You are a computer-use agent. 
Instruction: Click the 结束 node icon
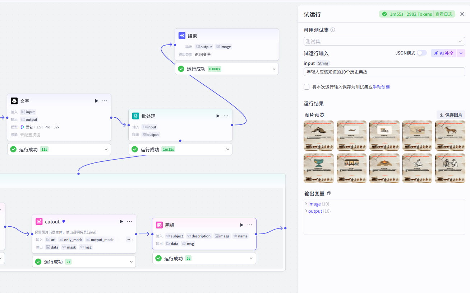(x=182, y=36)
